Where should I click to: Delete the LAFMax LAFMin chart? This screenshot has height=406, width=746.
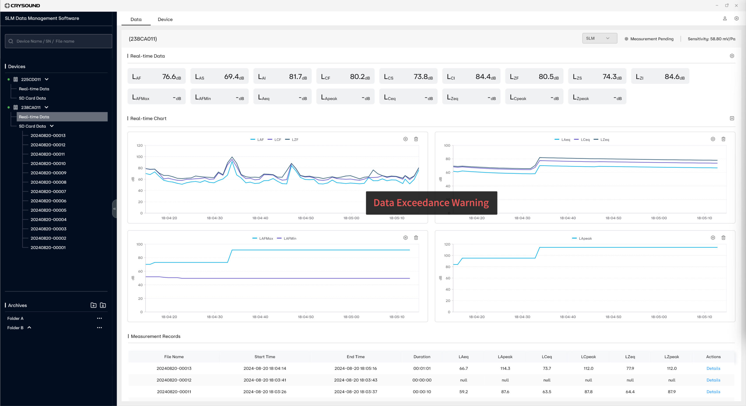[x=416, y=238]
